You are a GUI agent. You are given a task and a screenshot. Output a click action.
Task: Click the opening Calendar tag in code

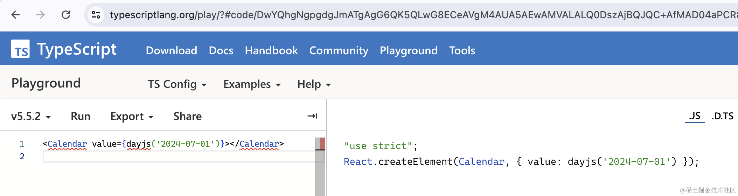[67, 144]
